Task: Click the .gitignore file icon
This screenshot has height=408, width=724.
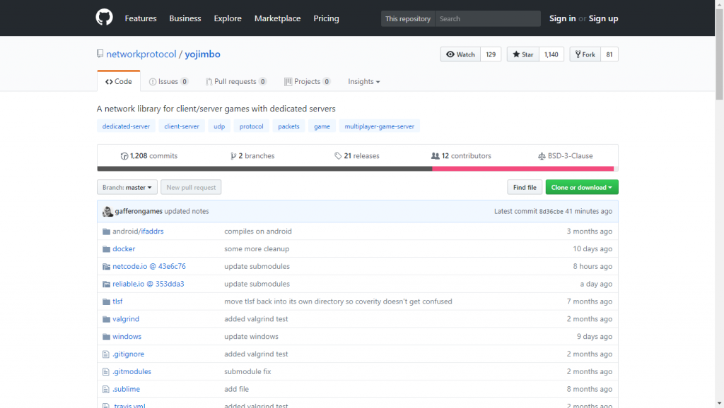Action: [x=106, y=354]
